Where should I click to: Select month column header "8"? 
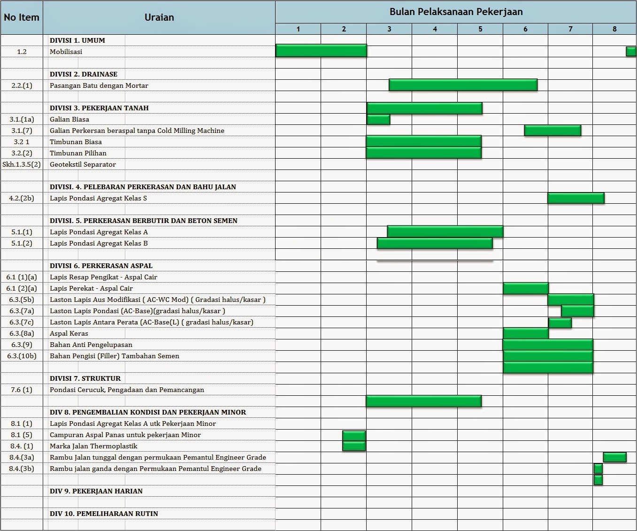tap(614, 29)
